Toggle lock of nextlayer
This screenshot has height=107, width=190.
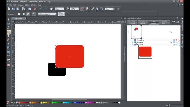179,42
